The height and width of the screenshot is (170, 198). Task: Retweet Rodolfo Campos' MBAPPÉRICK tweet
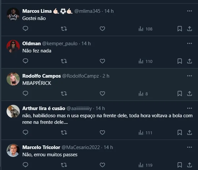pyautogui.click(x=64, y=94)
